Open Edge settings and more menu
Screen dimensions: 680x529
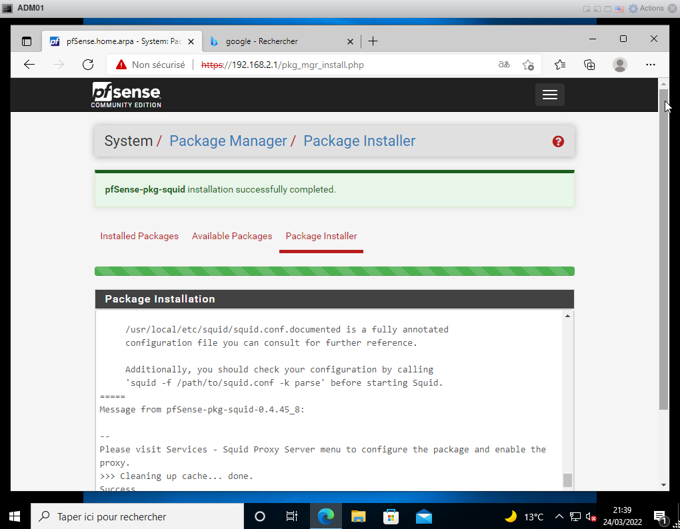[x=651, y=65]
